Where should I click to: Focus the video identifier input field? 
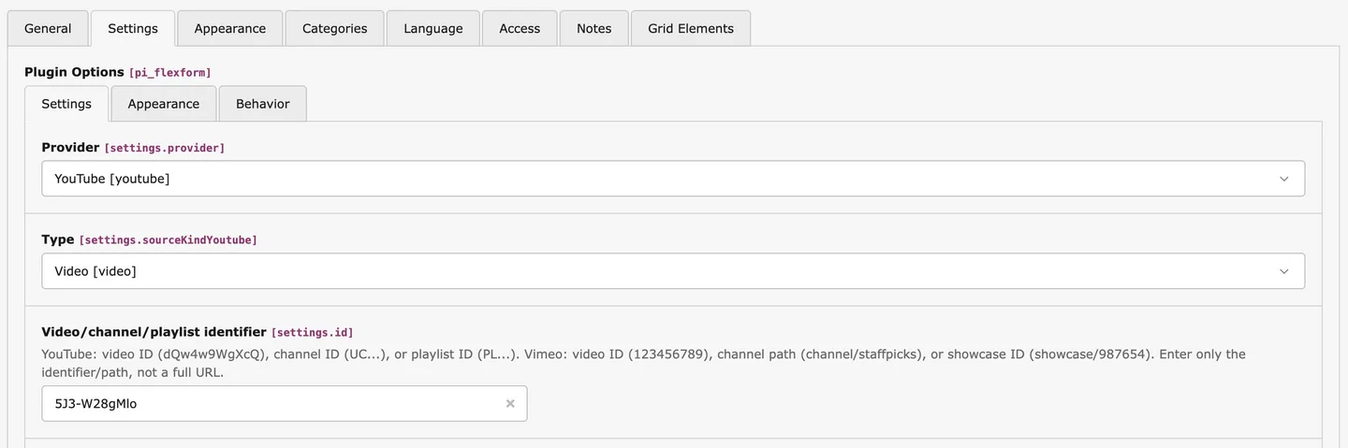tap(271, 404)
